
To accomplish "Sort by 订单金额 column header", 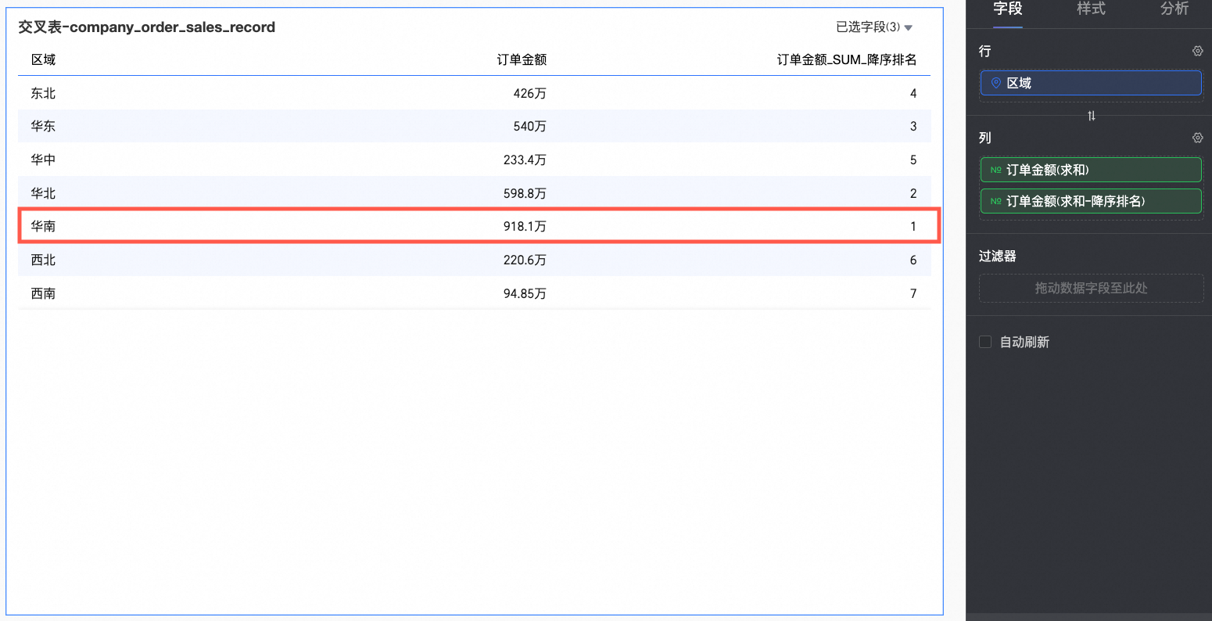I will (x=522, y=59).
